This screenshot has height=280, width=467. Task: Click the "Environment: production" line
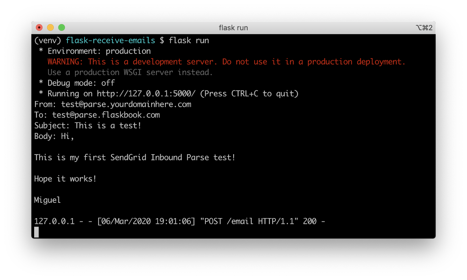click(x=99, y=51)
